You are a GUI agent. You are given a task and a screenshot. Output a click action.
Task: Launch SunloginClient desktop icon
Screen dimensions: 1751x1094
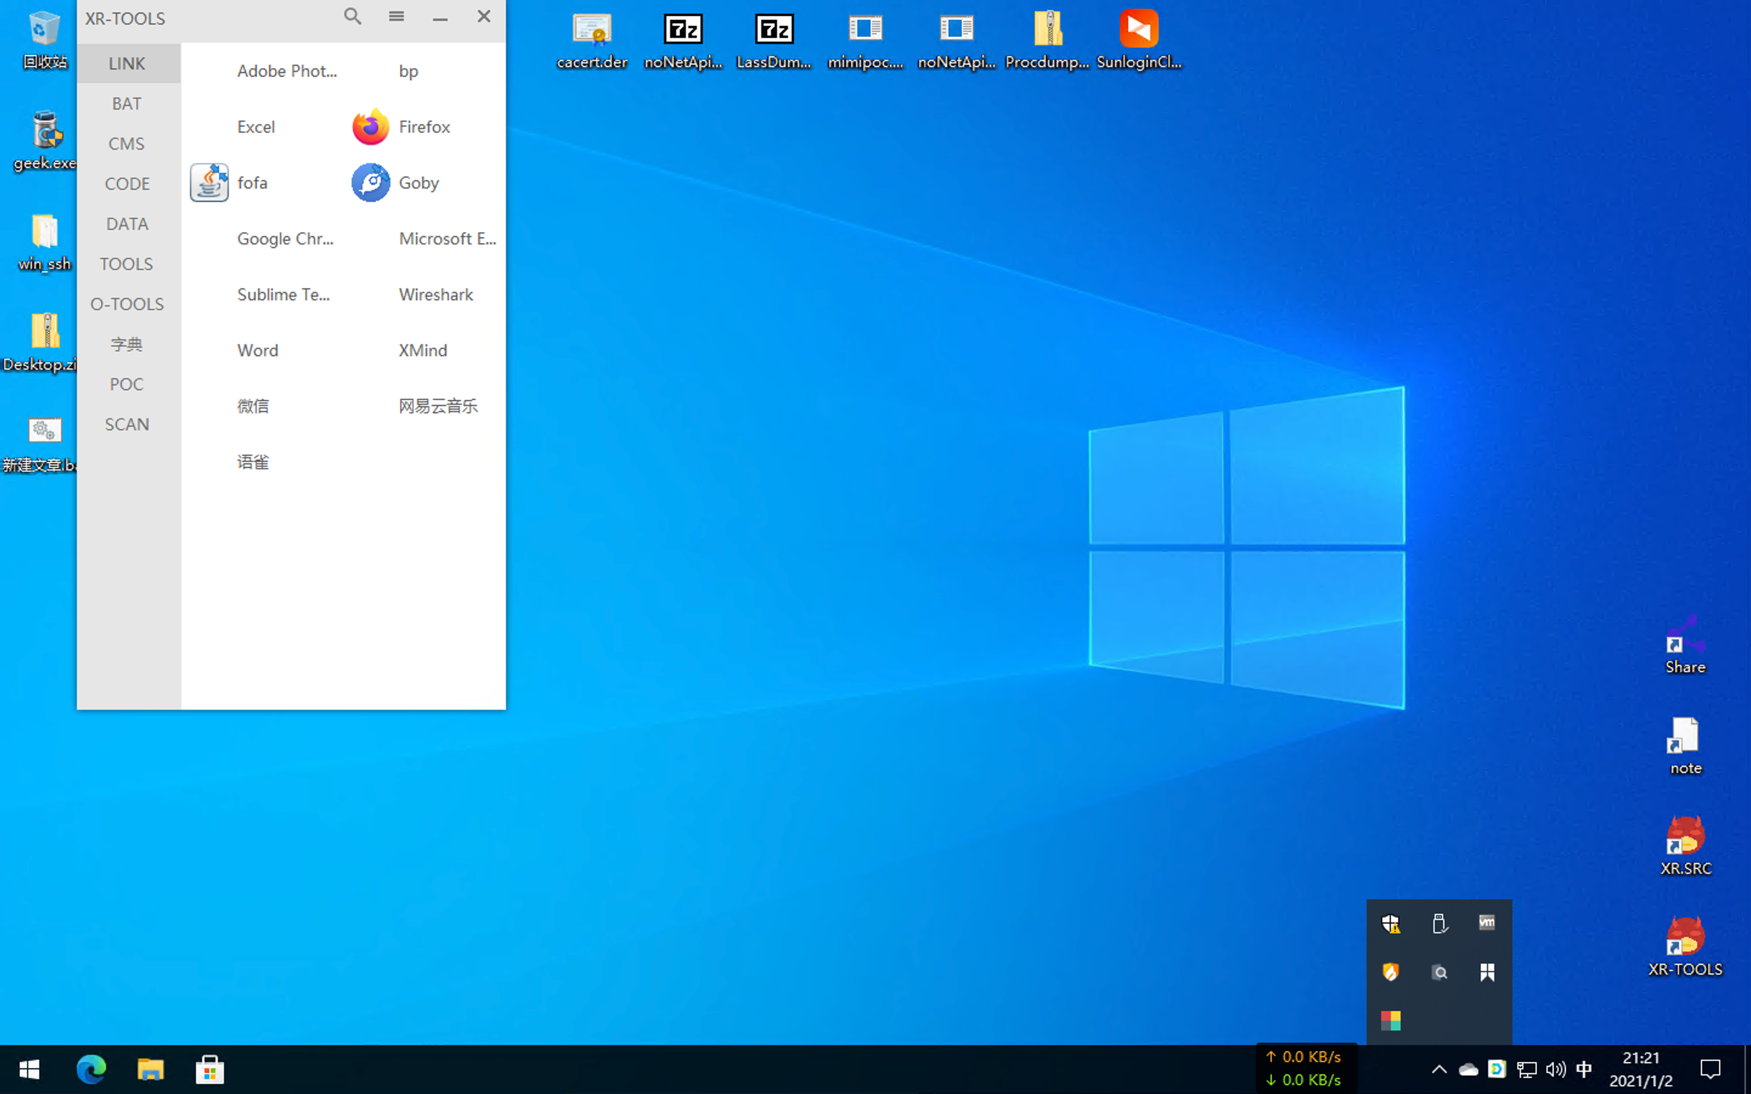[x=1139, y=40]
